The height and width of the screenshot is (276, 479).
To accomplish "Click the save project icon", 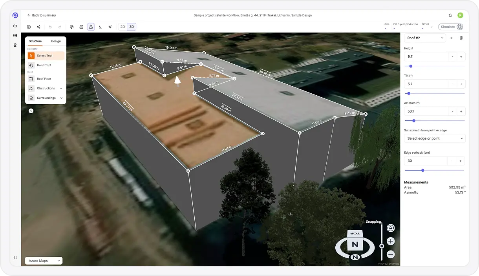I will [x=29, y=27].
